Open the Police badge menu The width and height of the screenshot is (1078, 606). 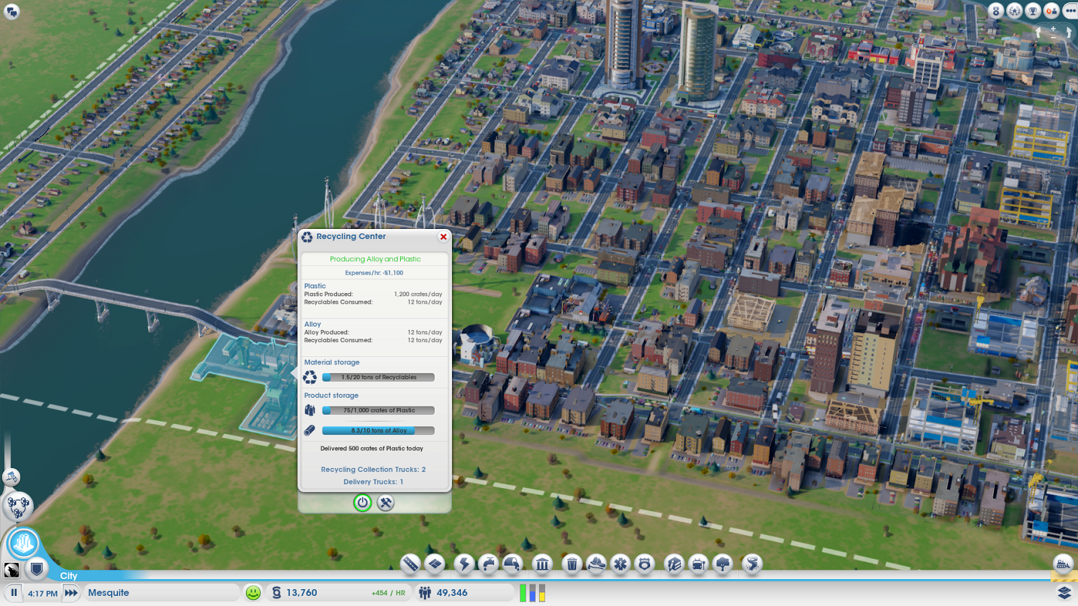(645, 564)
